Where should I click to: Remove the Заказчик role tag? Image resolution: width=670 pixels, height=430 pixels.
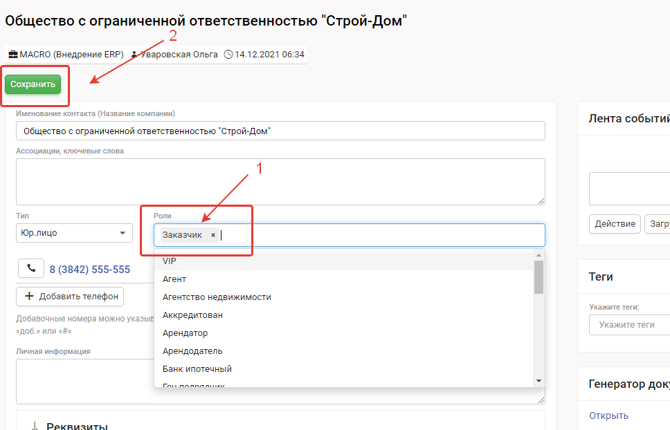click(213, 235)
